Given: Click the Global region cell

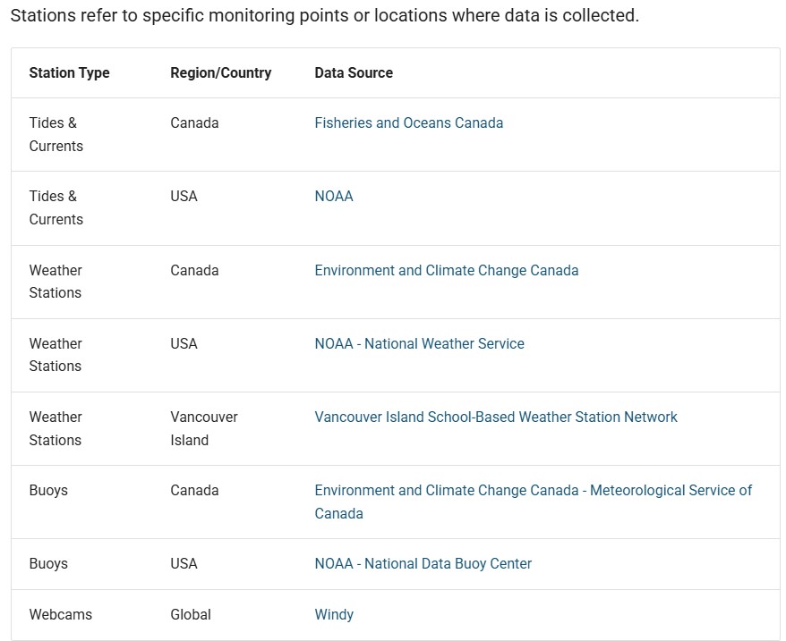Looking at the screenshot, I should pos(191,615).
